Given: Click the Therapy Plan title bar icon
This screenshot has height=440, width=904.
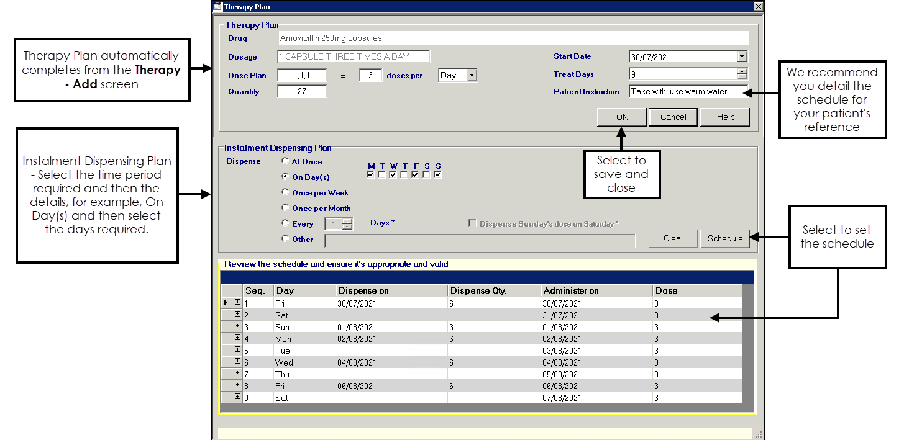Looking at the screenshot, I should click(217, 7).
